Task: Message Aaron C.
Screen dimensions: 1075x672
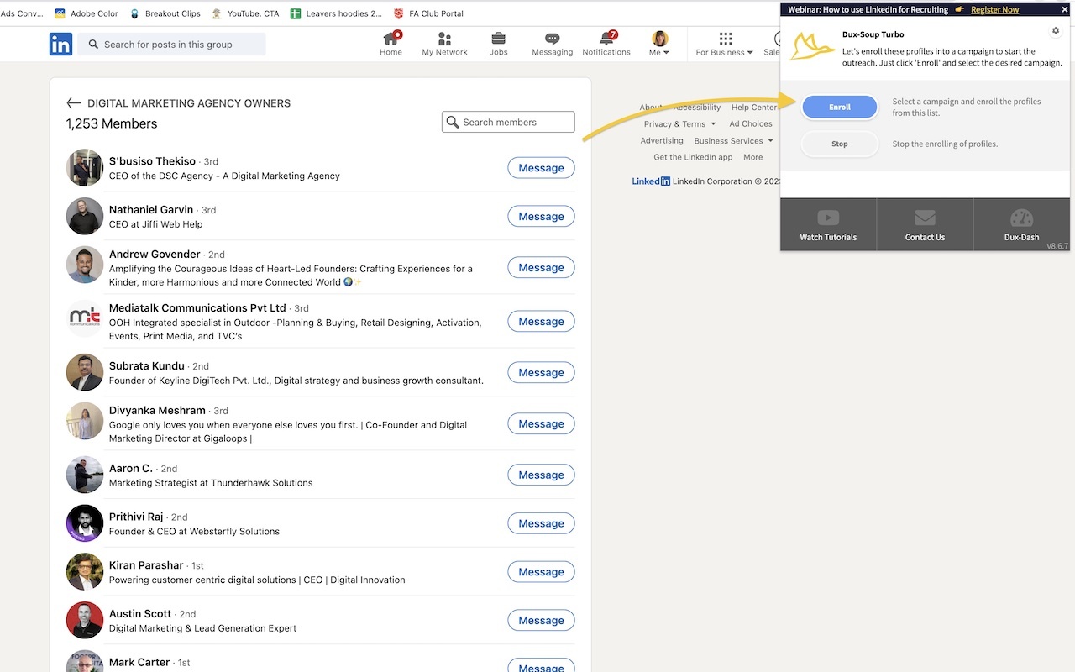Action: (x=541, y=475)
